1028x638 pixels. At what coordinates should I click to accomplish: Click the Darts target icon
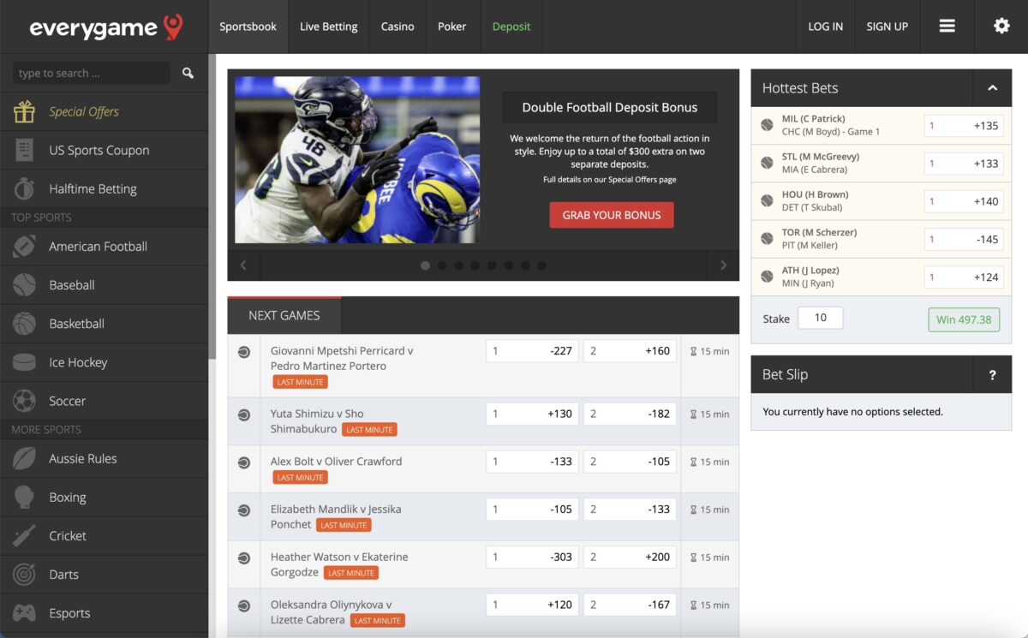(24, 575)
